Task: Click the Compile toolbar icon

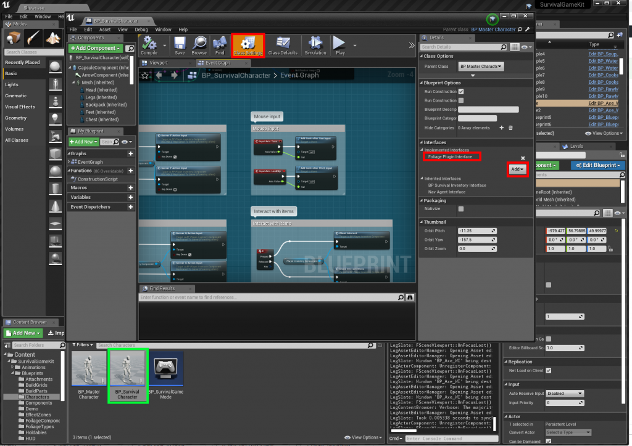Action: pos(149,46)
